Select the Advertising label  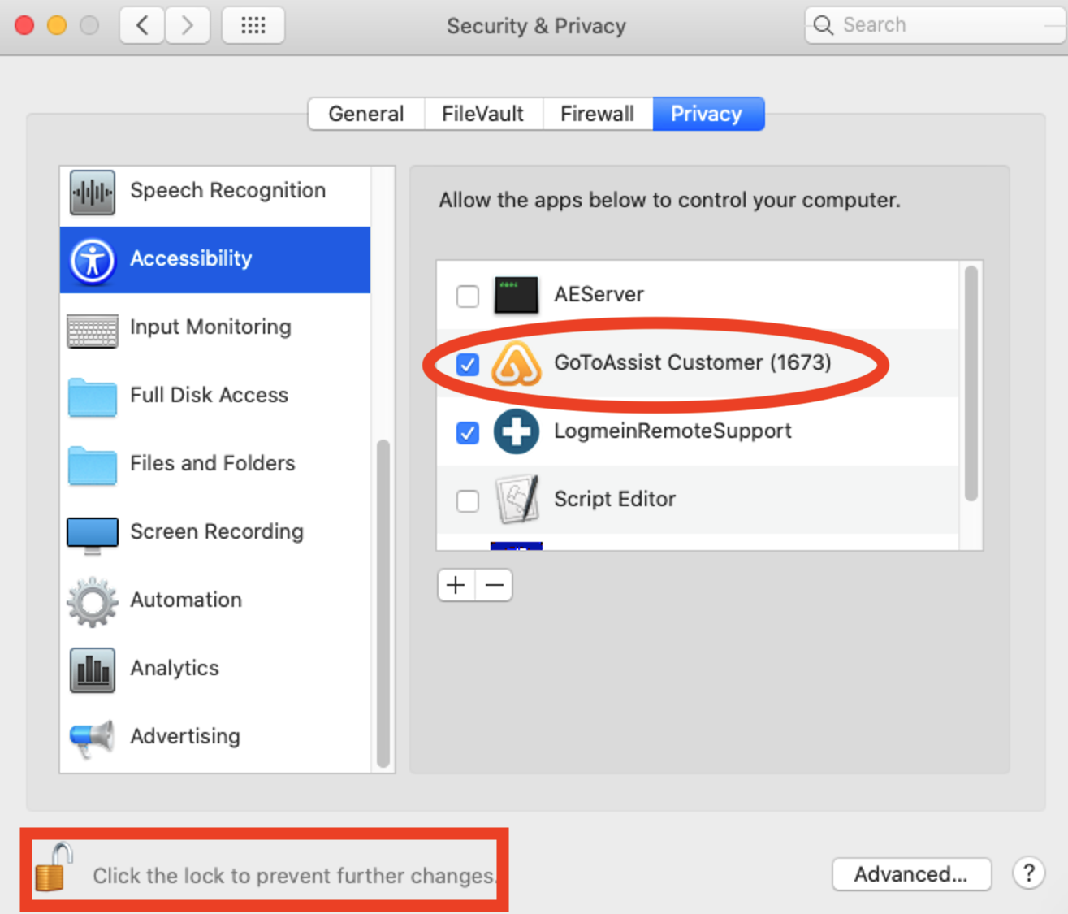click(185, 736)
